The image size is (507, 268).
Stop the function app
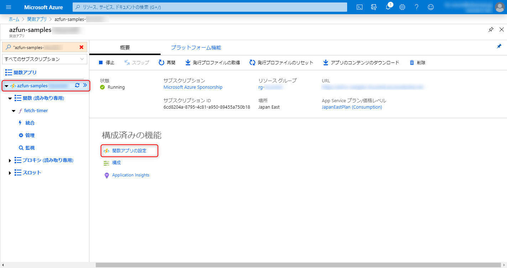[x=106, y=62]
